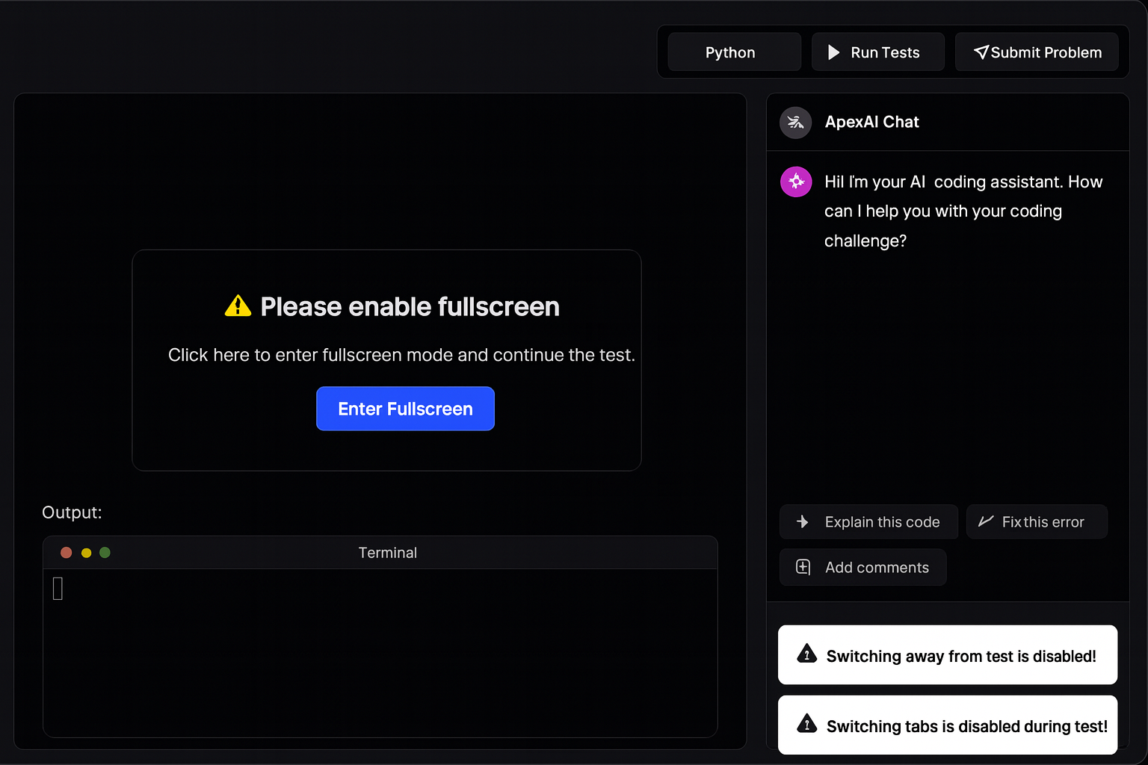Click the magenta AI assistant avatar
The width and height of the screenshot is (1148, 765).
796,182
